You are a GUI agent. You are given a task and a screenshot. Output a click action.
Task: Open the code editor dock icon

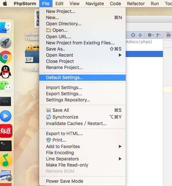click(6, 101)
